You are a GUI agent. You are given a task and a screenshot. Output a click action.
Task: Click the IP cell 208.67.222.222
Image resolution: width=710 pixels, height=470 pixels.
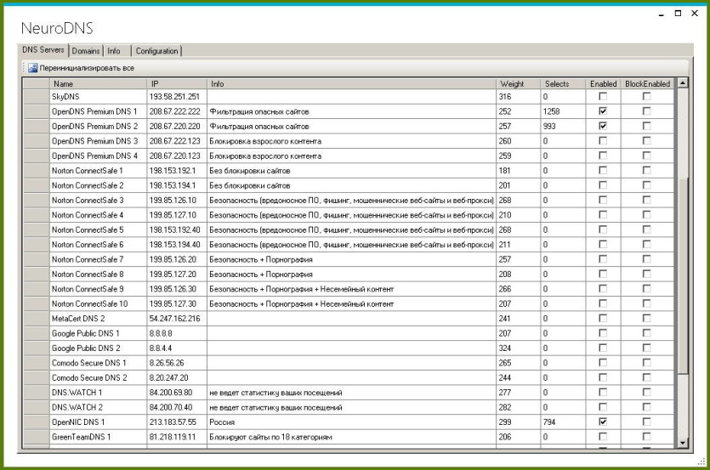point(177,111)
